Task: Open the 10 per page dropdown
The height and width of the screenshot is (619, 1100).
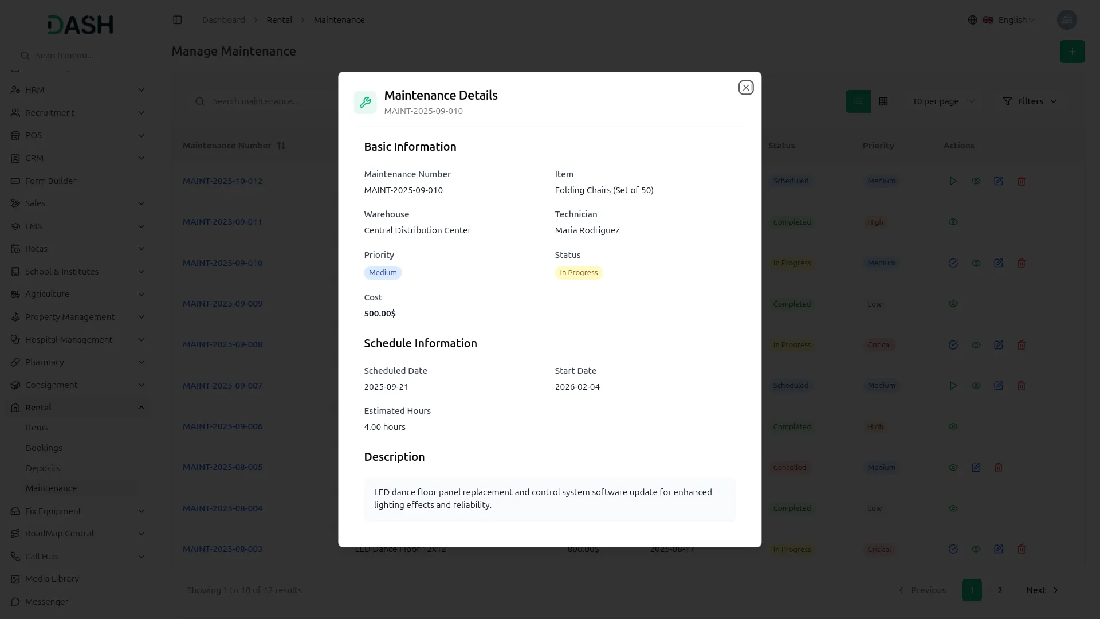Action: [x=942, y=101]
